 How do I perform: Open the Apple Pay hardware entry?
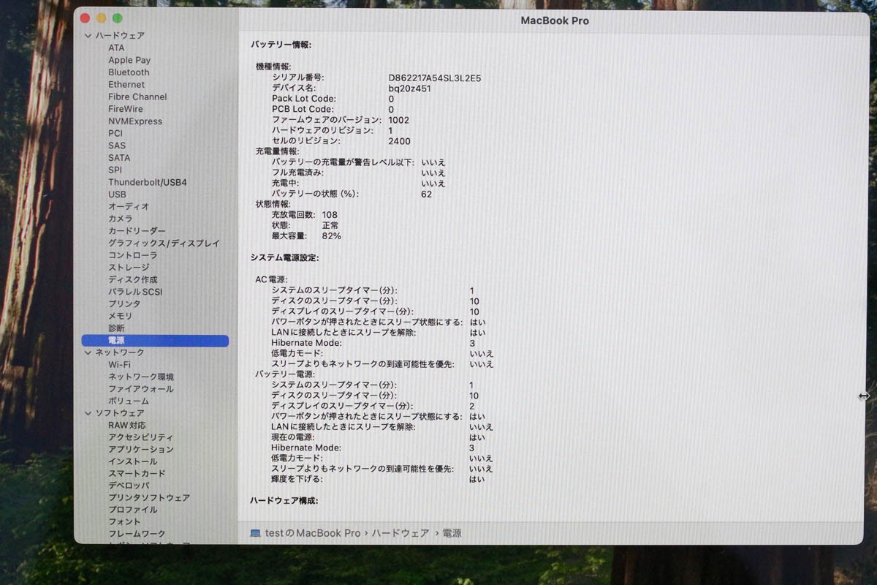(x=129, y=60)
